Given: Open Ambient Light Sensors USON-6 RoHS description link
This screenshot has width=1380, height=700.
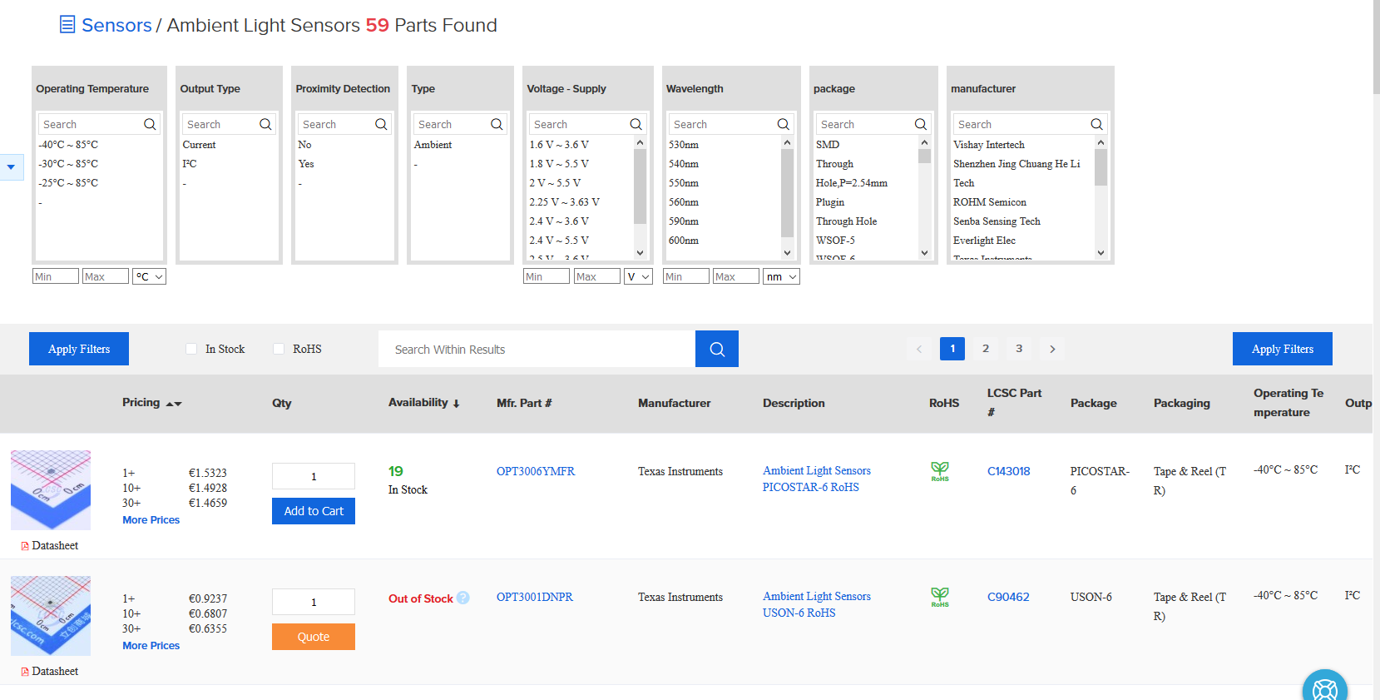Looking at the screenshot, I should tap(817, 604).
